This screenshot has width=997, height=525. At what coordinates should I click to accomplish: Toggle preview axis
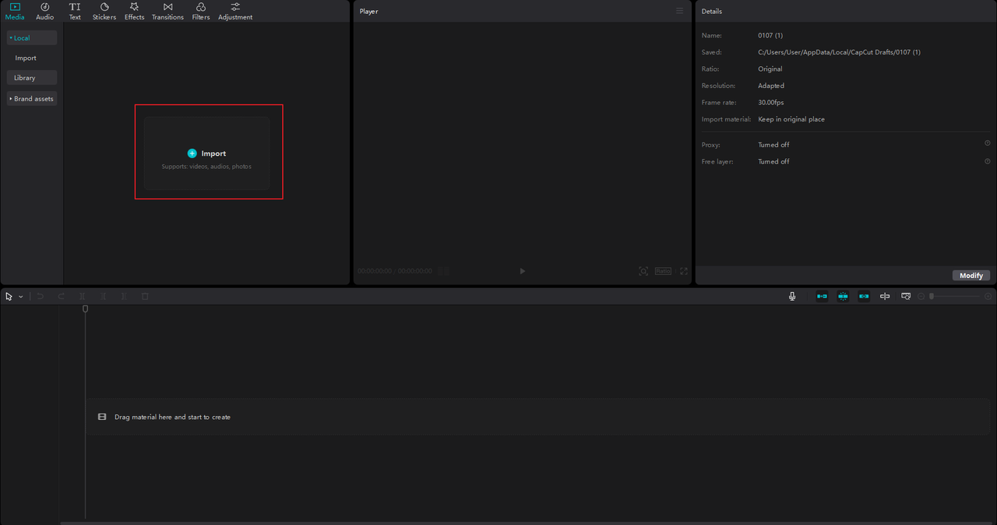point(885,296)
